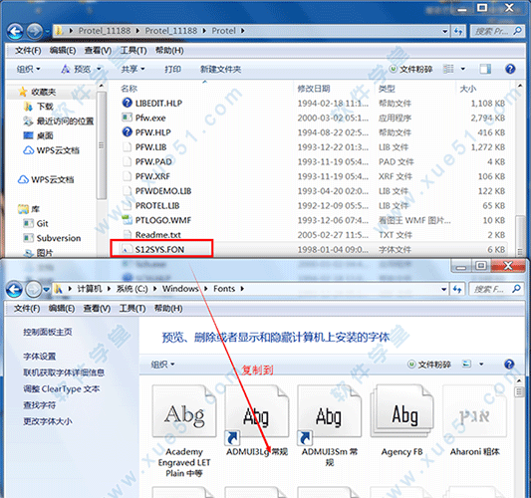Screen dimensions: 531x498
Task: Expand the 共享 dropdown in the toolbar
Action: click(133, 69)
